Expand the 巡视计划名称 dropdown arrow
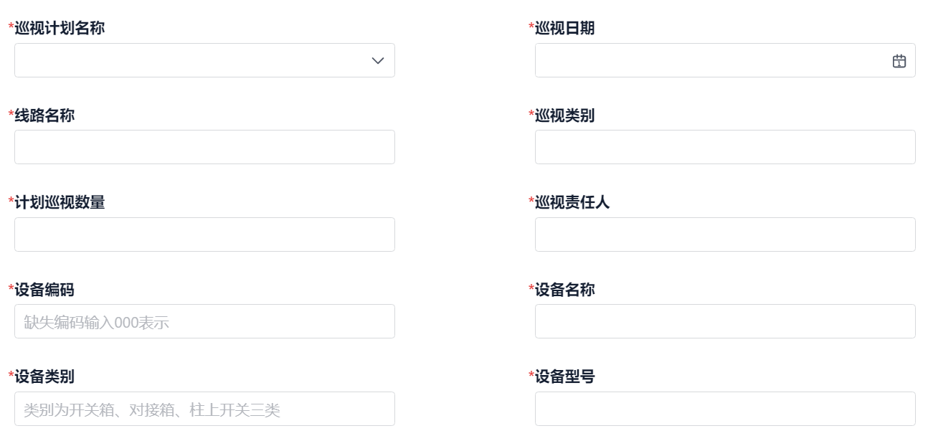The image size is (933, 436). click(x=378, y=61)
